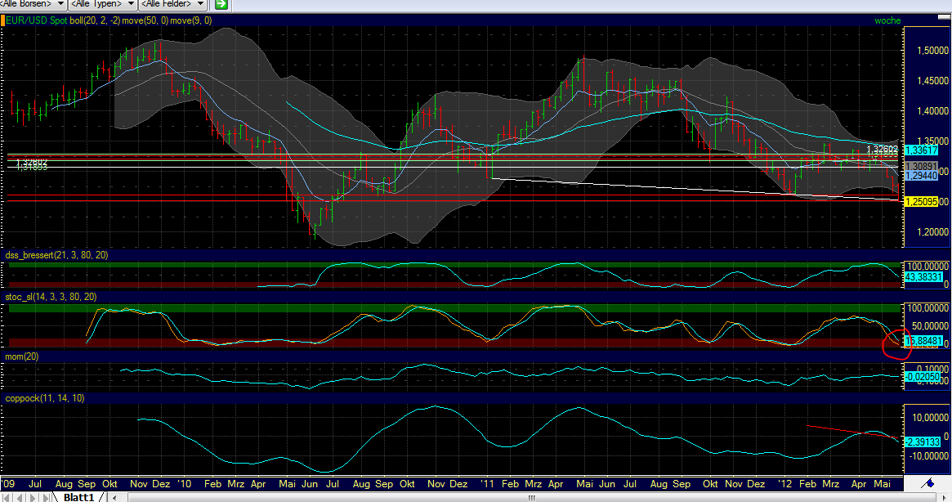
Task: Click the 1,32602 line value label
Action: tap(883, 149)
